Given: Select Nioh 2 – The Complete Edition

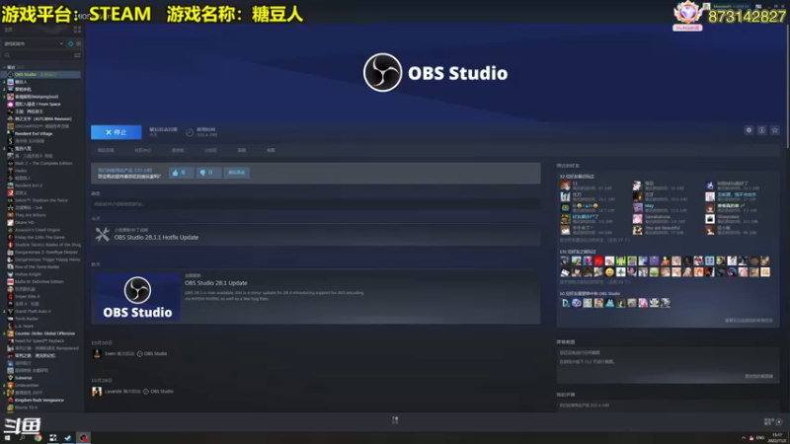Looking at the screenshot, I should [43, 164].
